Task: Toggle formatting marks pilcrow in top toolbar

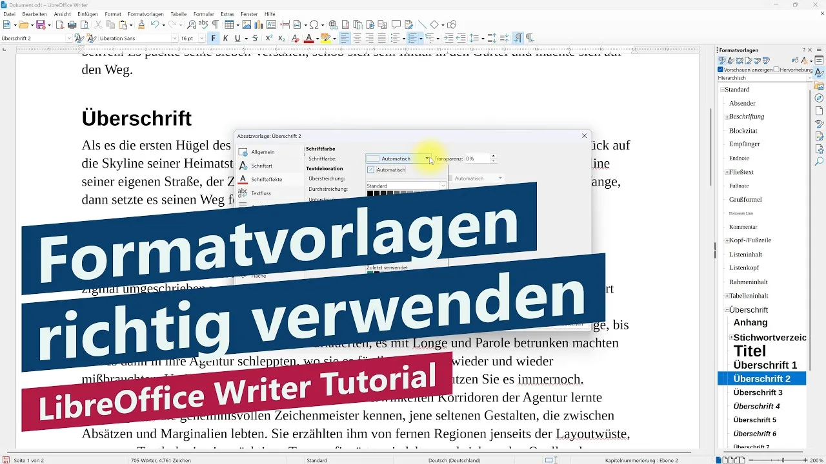Action: pyautogui.click(x=215, y=24)
